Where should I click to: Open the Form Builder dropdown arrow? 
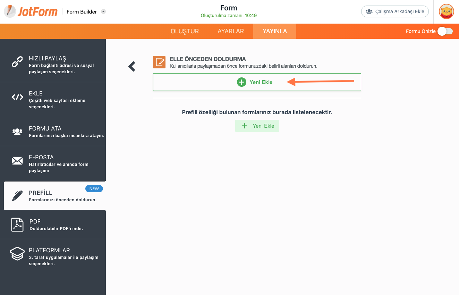click(103, 11)
